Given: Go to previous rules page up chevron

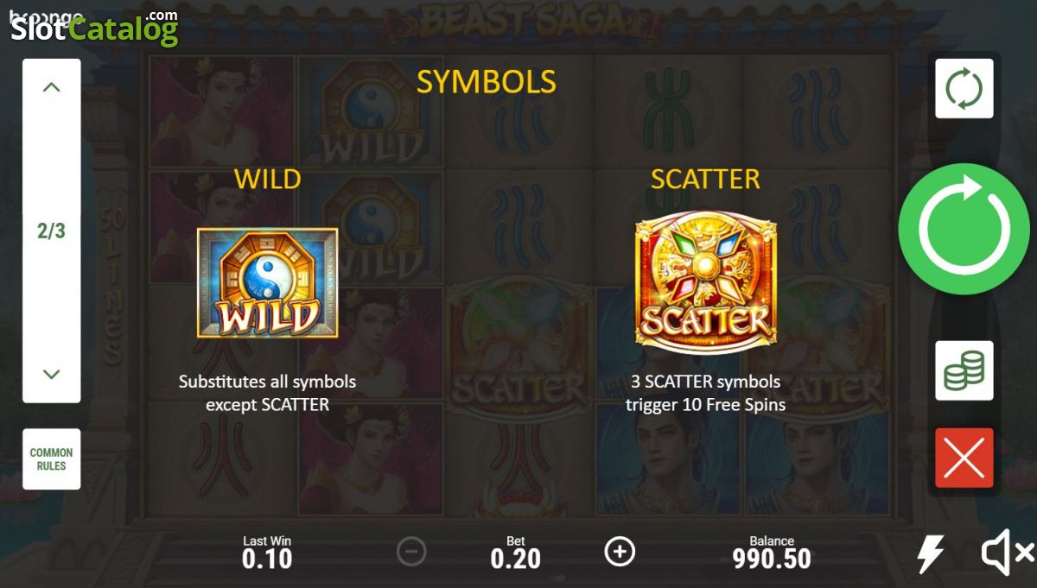Looking at the screenshot, I should pyautogui.click(x=52, y=87).
